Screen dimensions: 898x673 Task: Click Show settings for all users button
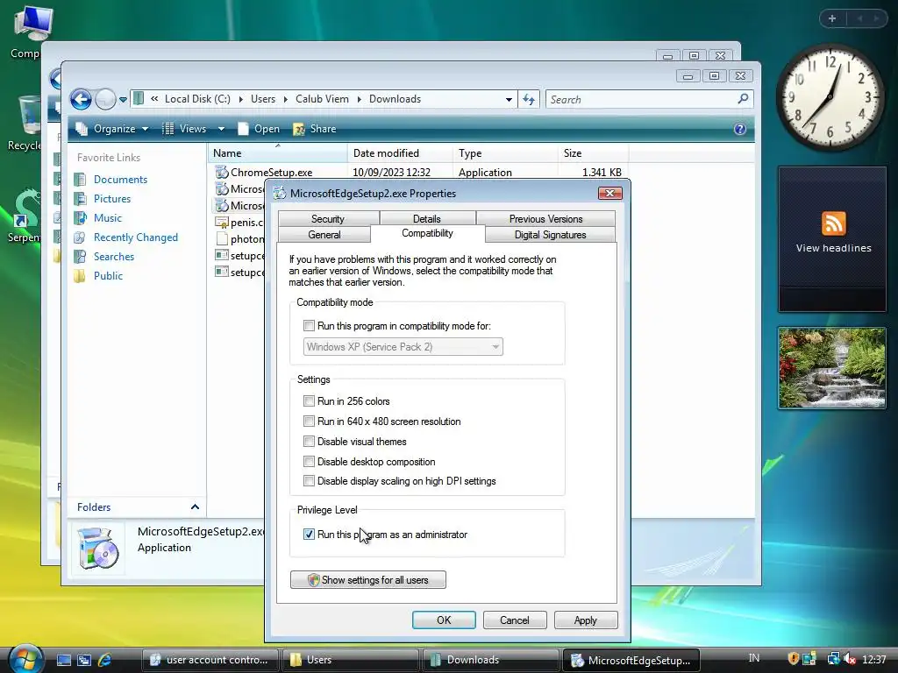[368, 580]
